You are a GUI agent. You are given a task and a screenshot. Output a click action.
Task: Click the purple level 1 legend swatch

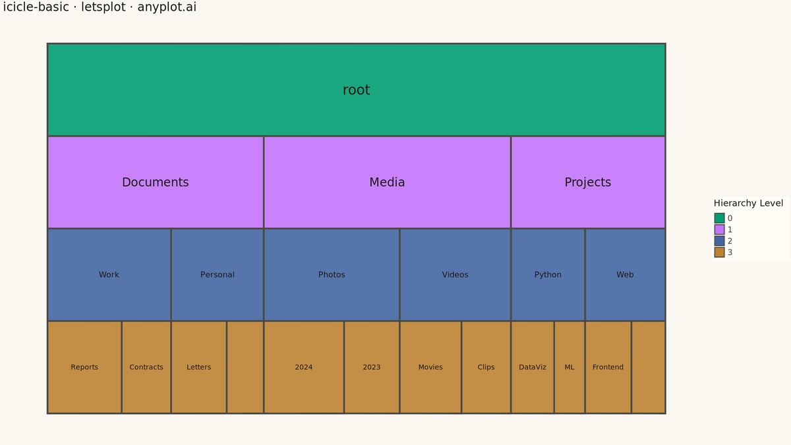tap(719, 229)
